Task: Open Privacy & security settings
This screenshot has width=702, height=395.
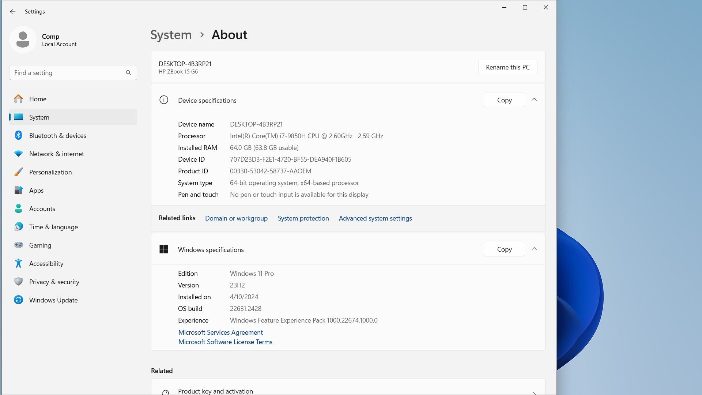Action: point(73,282)
